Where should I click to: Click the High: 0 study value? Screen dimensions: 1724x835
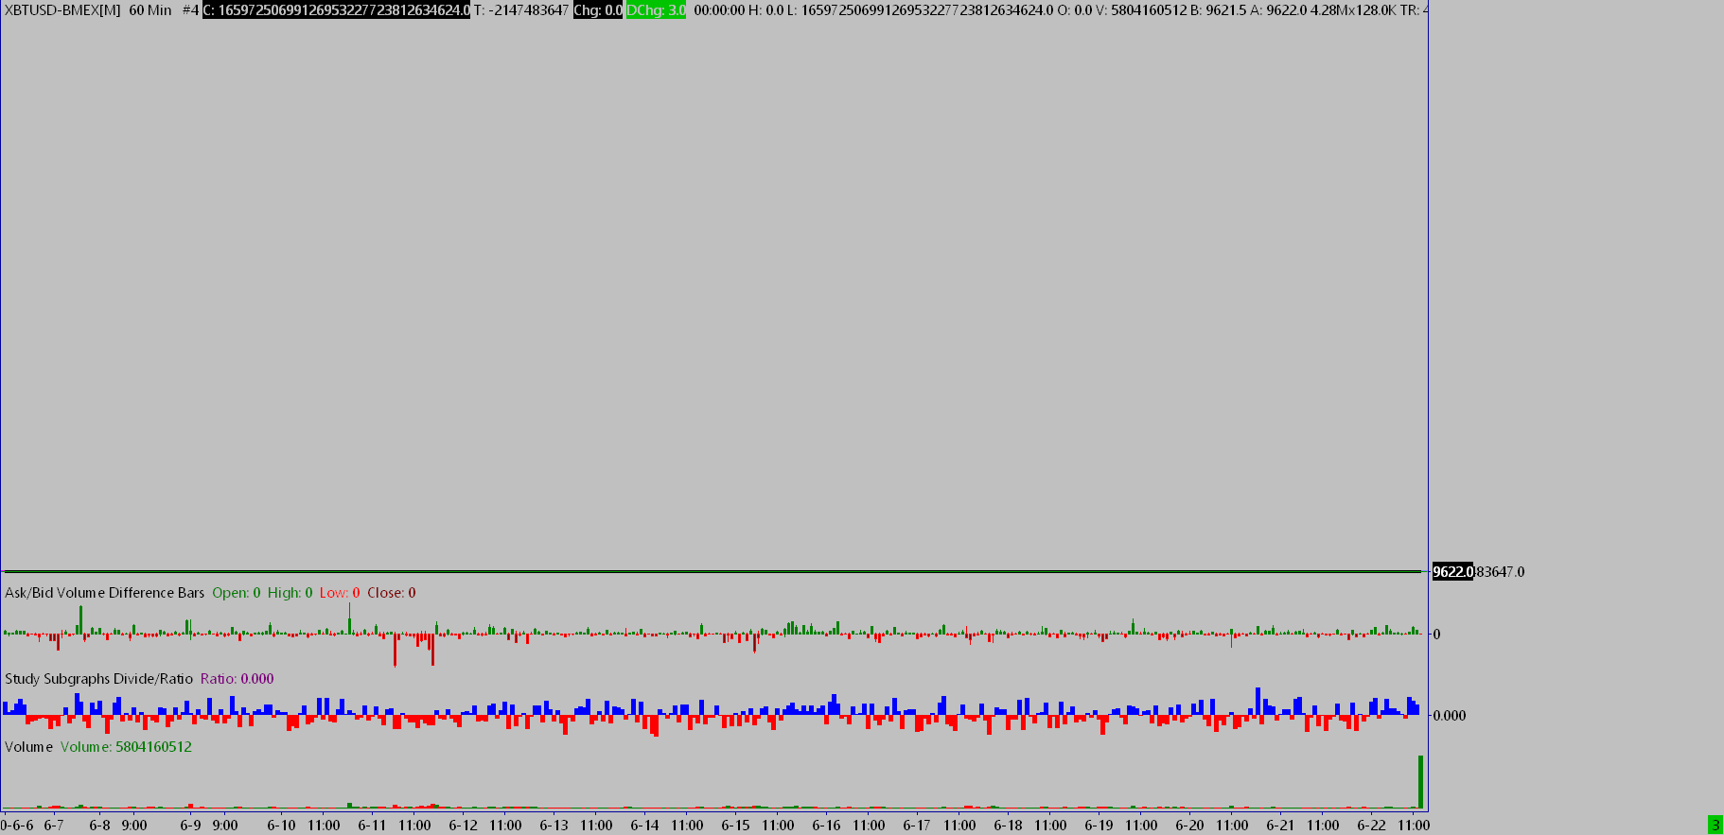(290, 593)
